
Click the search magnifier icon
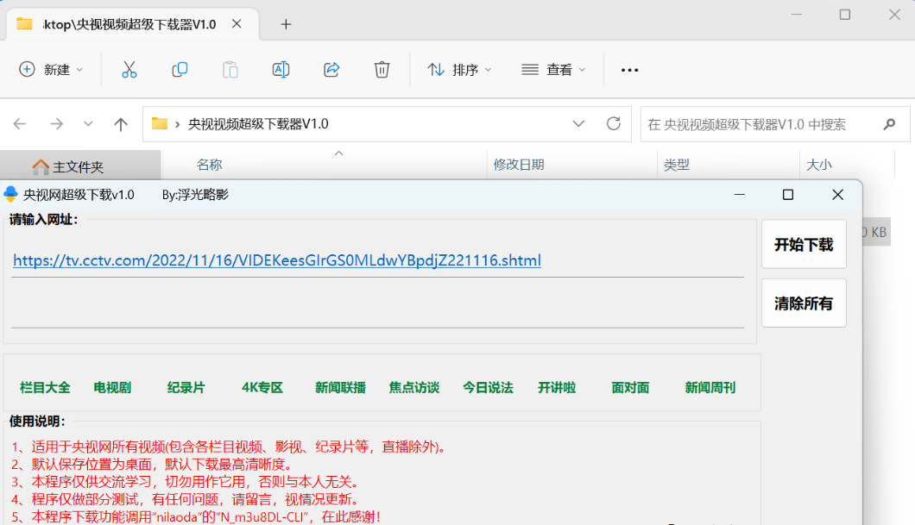pyautogui.click(x=889, y=123)
